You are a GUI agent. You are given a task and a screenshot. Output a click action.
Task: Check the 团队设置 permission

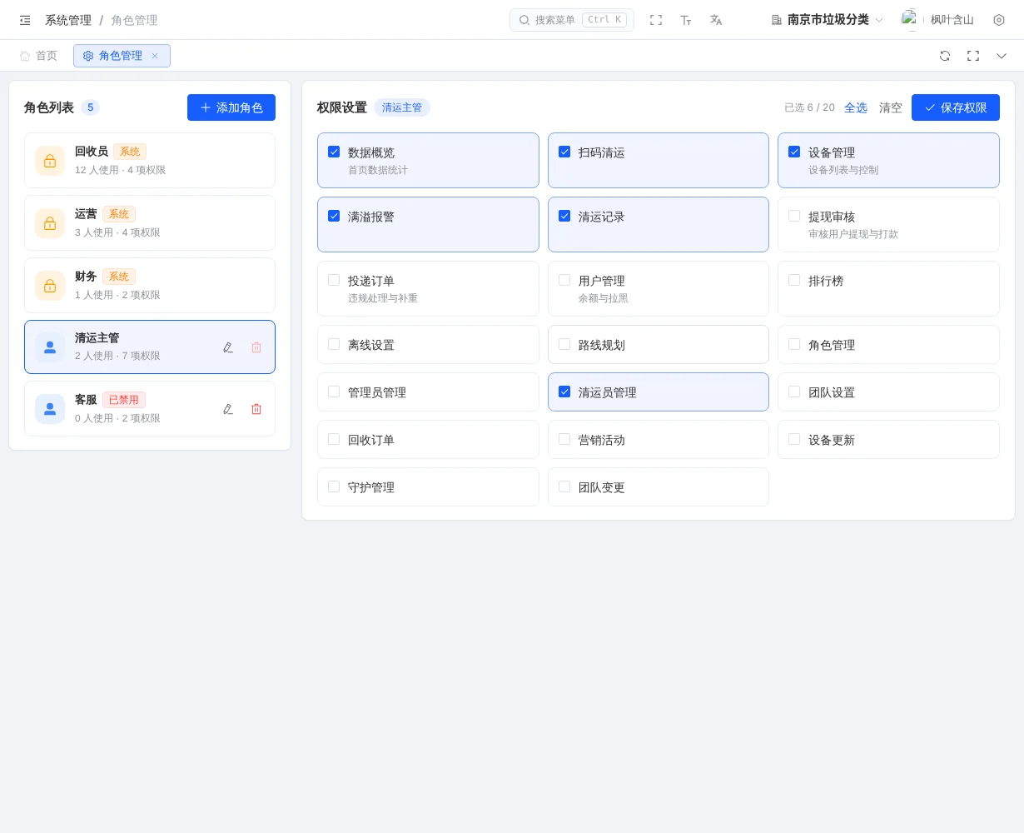tap(794, 392)
